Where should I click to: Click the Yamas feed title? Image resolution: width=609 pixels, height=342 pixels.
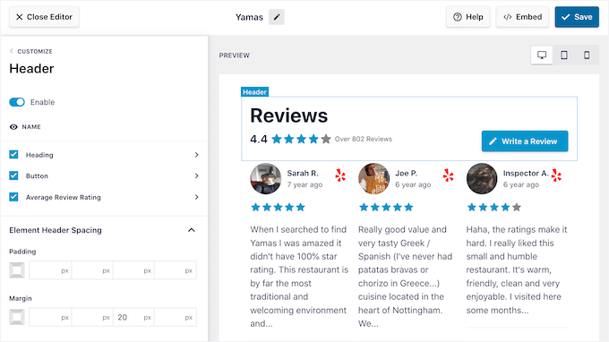pos(249,17)
